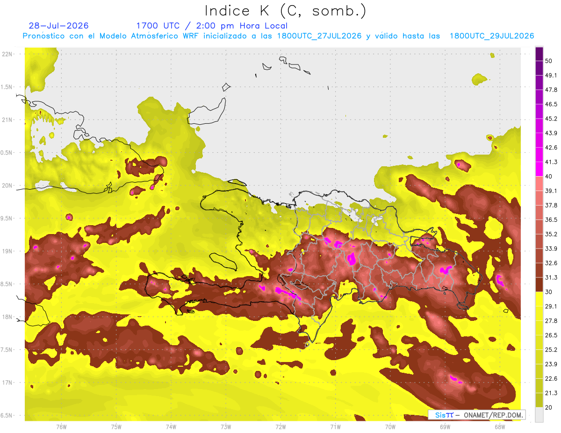561x433 pixels.
Task: Click '1700 UTC / 2:00 pm Hora Local'
Action: 212,26
